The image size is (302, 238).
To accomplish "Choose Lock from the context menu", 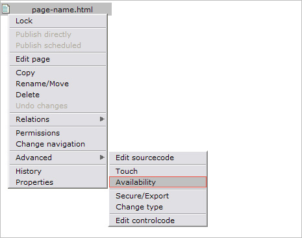I will (x=58, y=21).
